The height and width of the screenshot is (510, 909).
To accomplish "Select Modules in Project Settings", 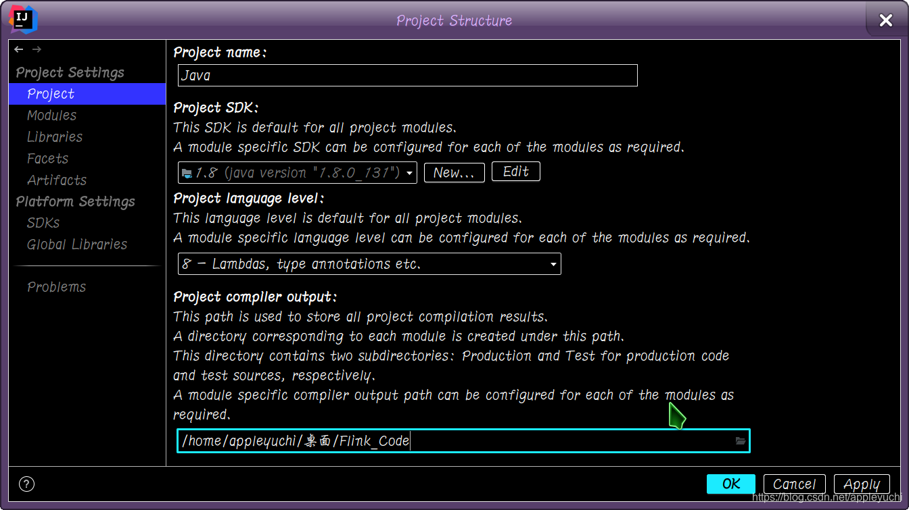I will 51,116.
